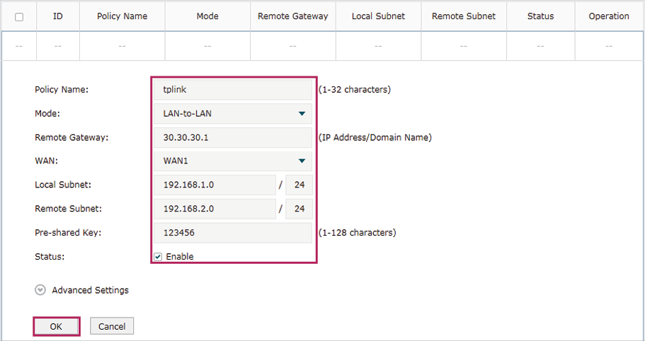Click the Remote Gateway input field
Image resolution: width=645 pixels, height=341 pixels.
[232, 137]
